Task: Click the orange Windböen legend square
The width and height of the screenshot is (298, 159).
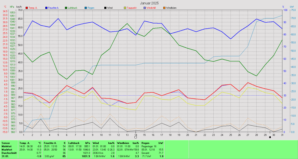Action: (x=164, y=7)
